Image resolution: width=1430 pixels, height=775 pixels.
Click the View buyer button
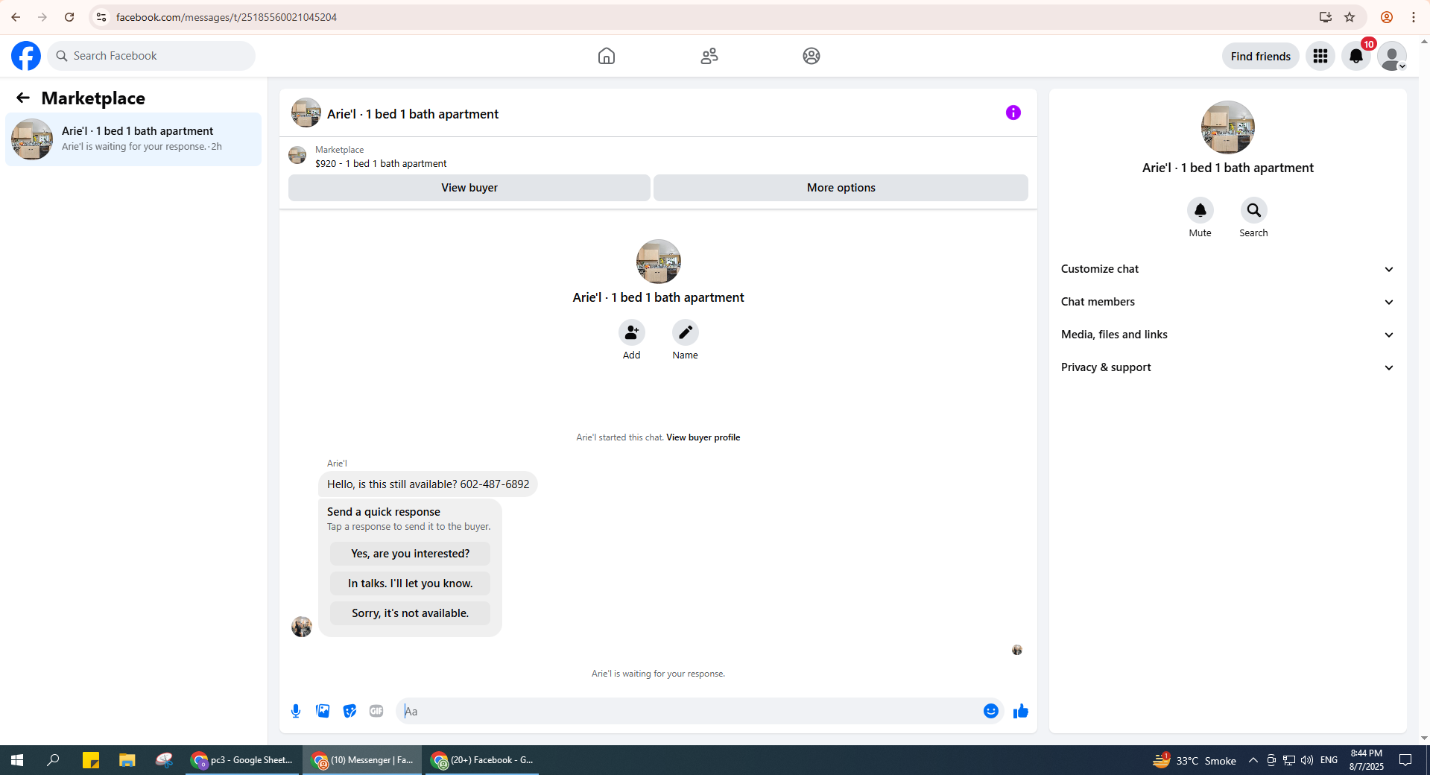point(469,188)
